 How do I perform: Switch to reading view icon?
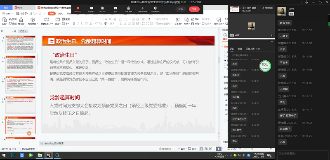211,149
